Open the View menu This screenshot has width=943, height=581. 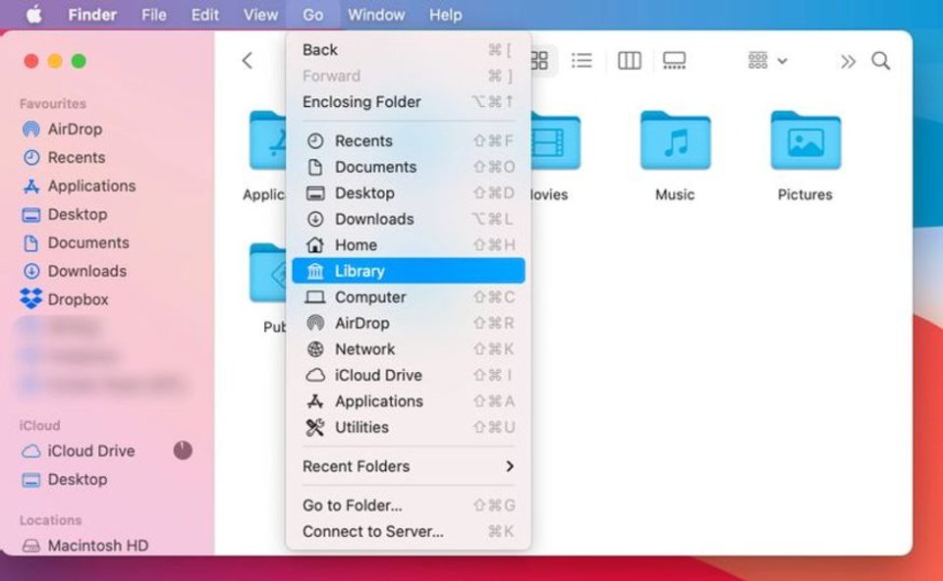[260, 15]
